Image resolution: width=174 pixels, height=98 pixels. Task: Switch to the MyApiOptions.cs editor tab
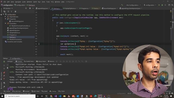point(70,8)
